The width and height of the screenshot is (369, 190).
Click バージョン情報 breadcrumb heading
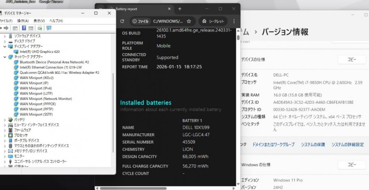285,32
